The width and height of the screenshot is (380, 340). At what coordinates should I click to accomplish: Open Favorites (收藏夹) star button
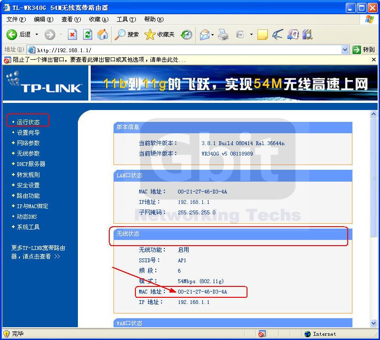tap(160, 35)
